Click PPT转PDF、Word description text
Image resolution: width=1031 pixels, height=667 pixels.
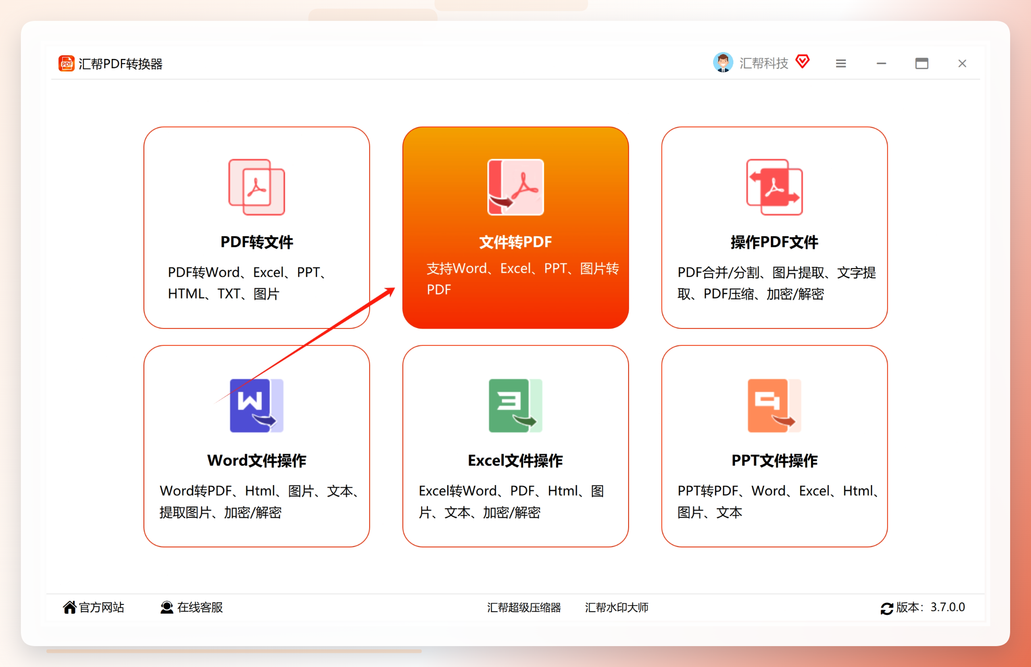coord(778,502)
